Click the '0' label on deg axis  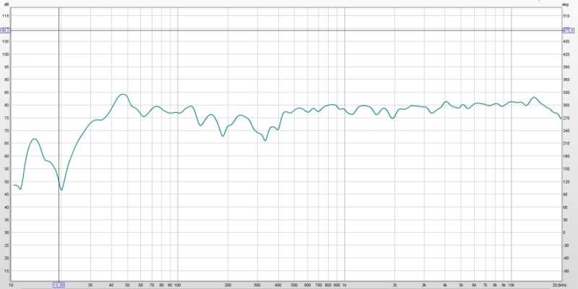(x=564, y=233)
